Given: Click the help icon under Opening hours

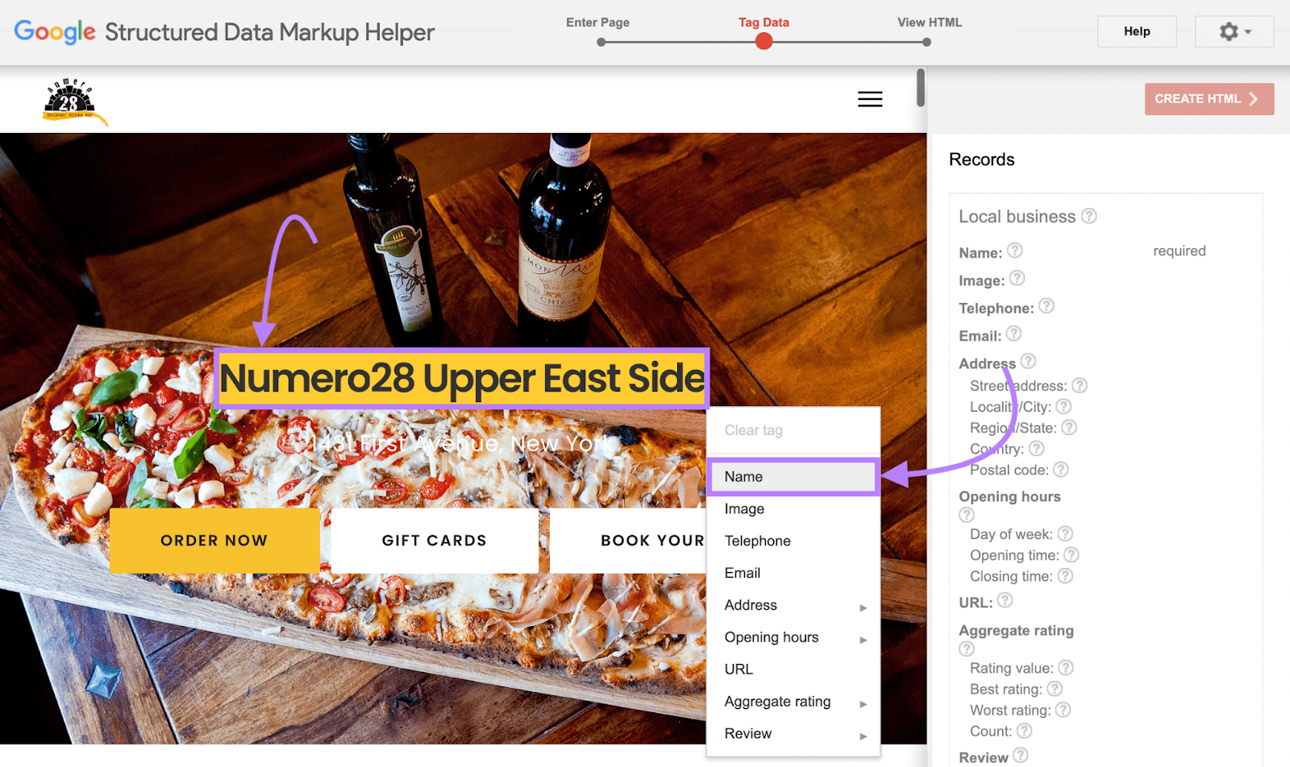Looking at the screenshot, I should point(967,515).
